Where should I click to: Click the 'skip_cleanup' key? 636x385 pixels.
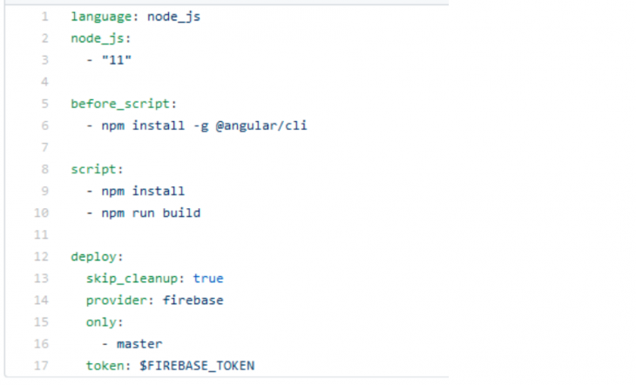point(132,279)
